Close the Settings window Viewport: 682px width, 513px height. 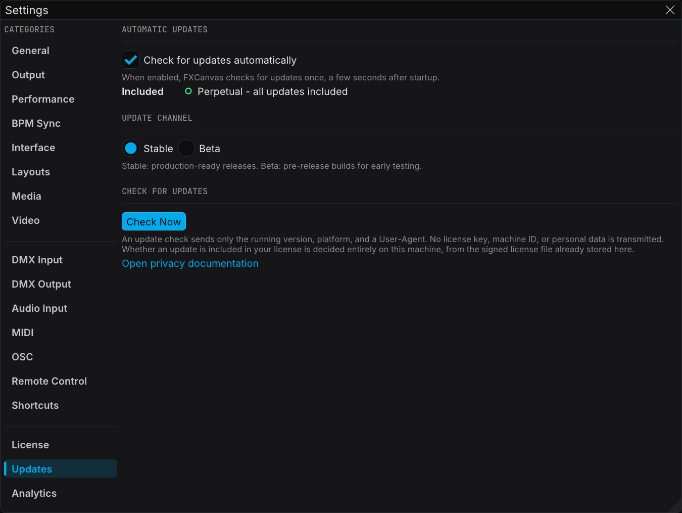(670, 10)
